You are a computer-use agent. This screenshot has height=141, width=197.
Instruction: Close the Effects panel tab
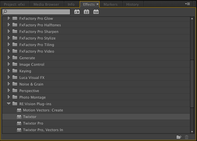(97, 4)
